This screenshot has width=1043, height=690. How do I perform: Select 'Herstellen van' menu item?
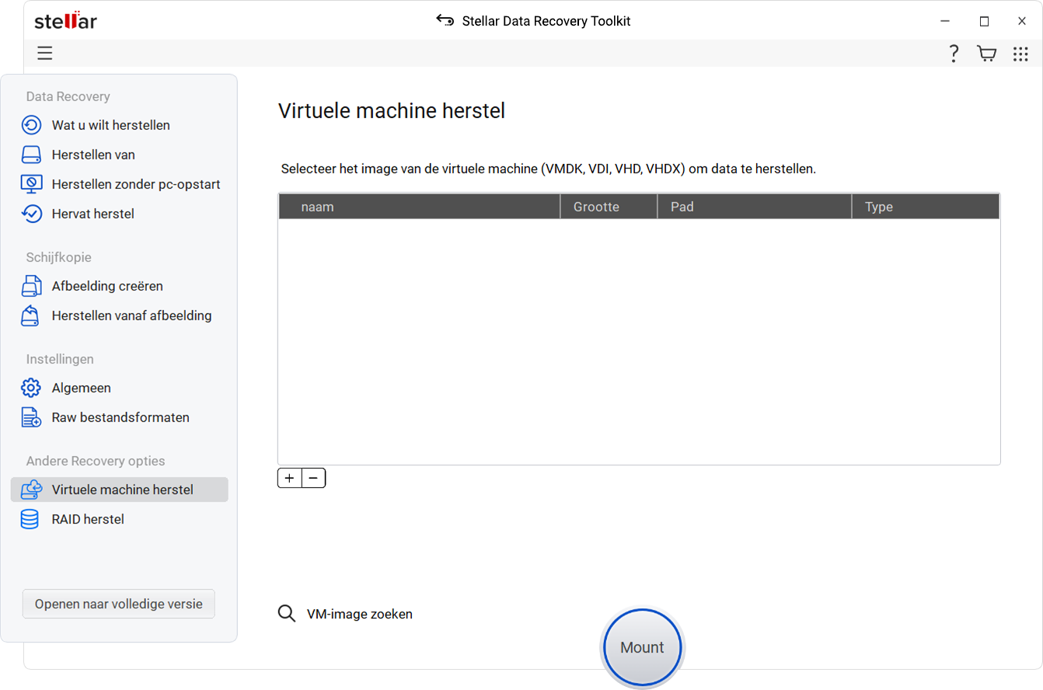93,155
